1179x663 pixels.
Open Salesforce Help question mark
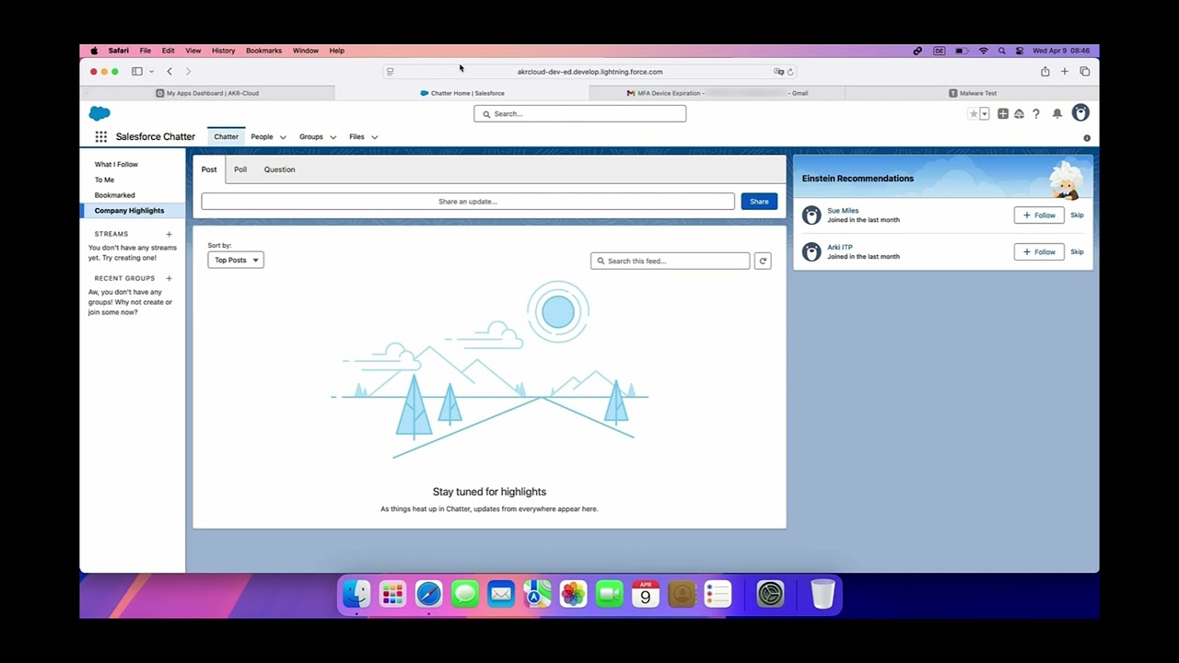pos(1035,113)
